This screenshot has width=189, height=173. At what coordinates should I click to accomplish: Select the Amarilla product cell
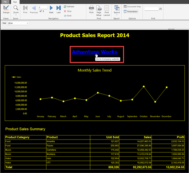pos(68,141)
